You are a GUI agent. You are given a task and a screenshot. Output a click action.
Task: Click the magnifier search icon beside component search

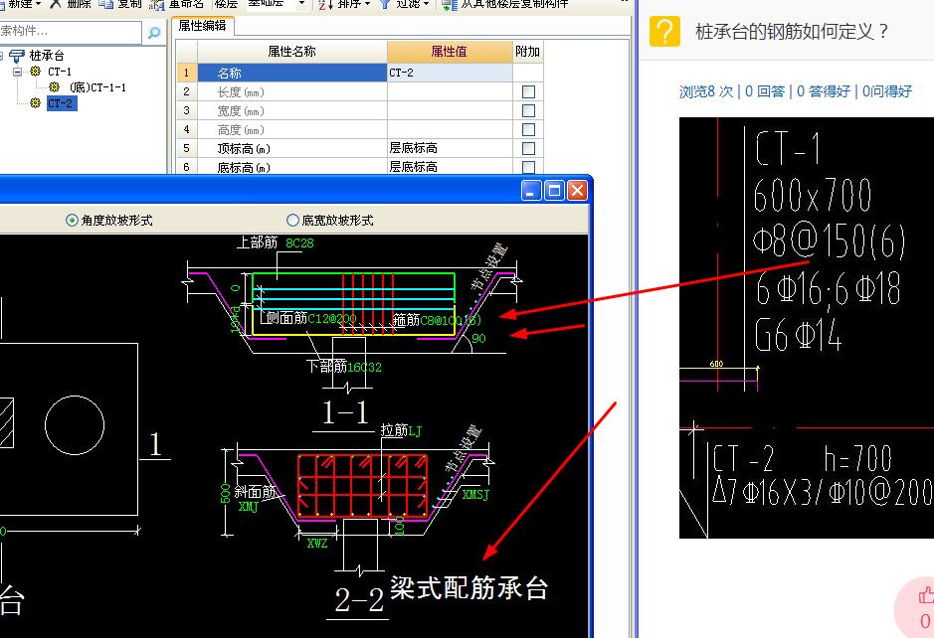[x=154, y=32]
